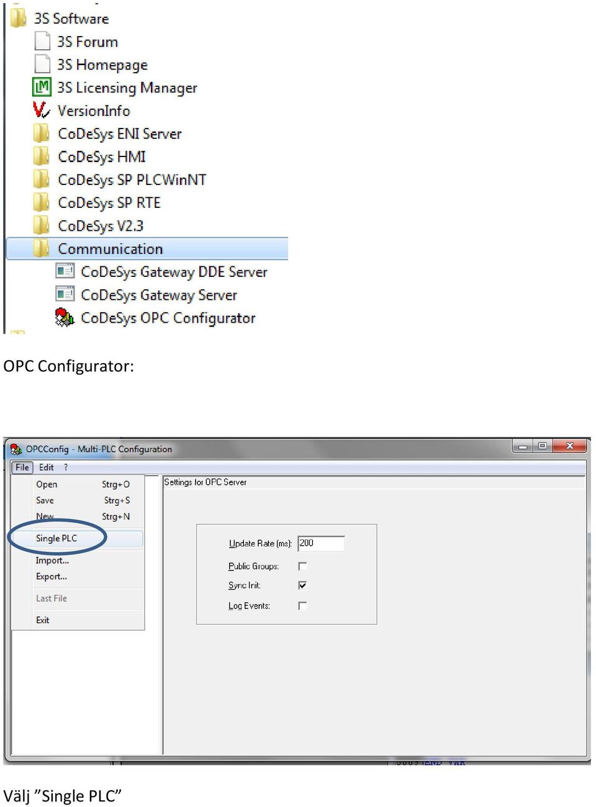
Task: Select CoDeSys Gateway Server entry
Action: pos(159,295)
